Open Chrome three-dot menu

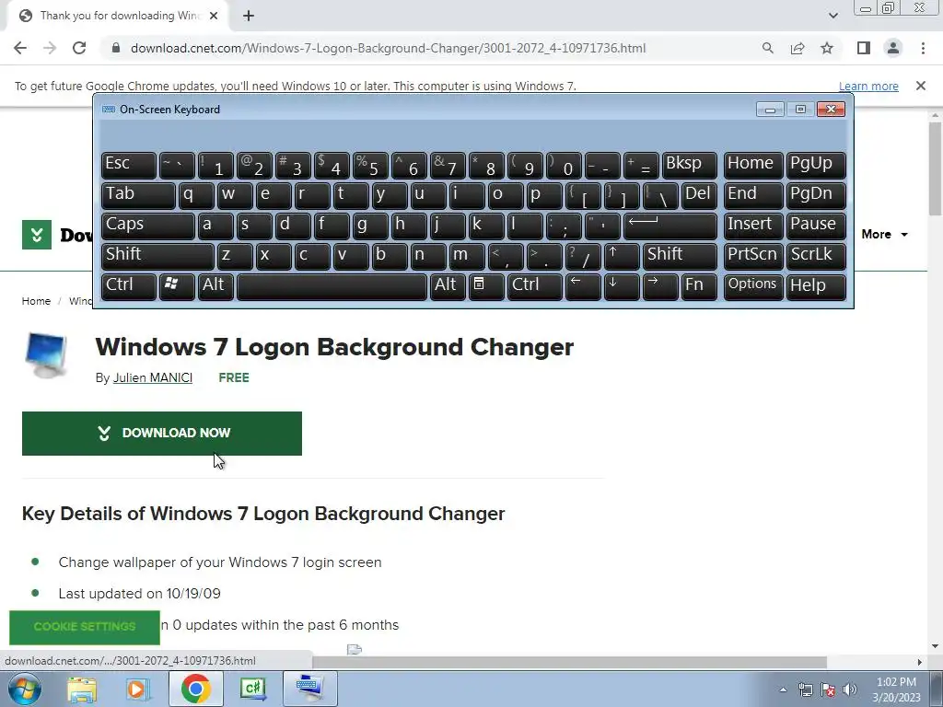[923, 48]
